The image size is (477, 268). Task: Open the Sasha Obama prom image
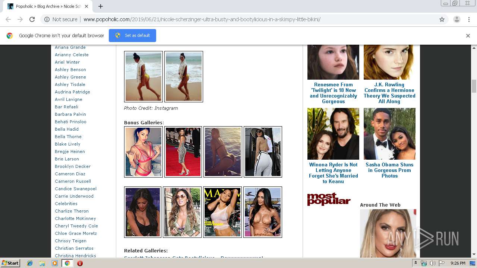(389, 134)
